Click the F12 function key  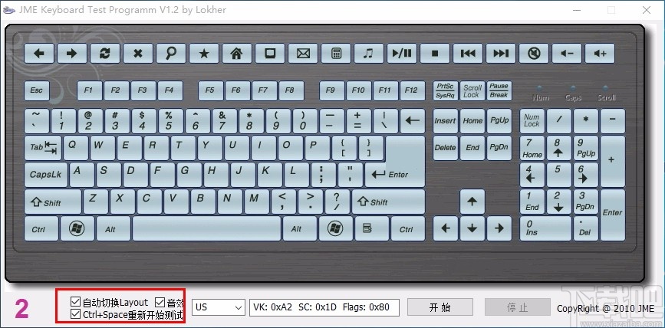pyautogui.click(x=411, y=90)
